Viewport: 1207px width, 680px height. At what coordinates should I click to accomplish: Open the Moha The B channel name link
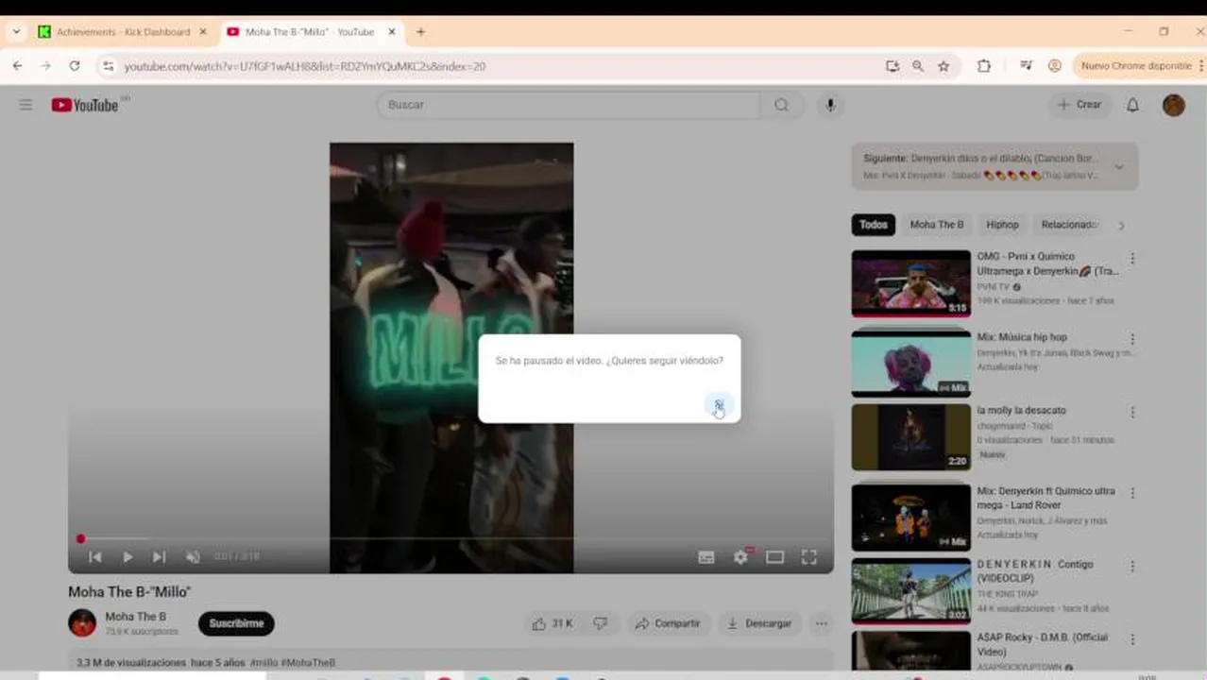(x=135, y=617)
